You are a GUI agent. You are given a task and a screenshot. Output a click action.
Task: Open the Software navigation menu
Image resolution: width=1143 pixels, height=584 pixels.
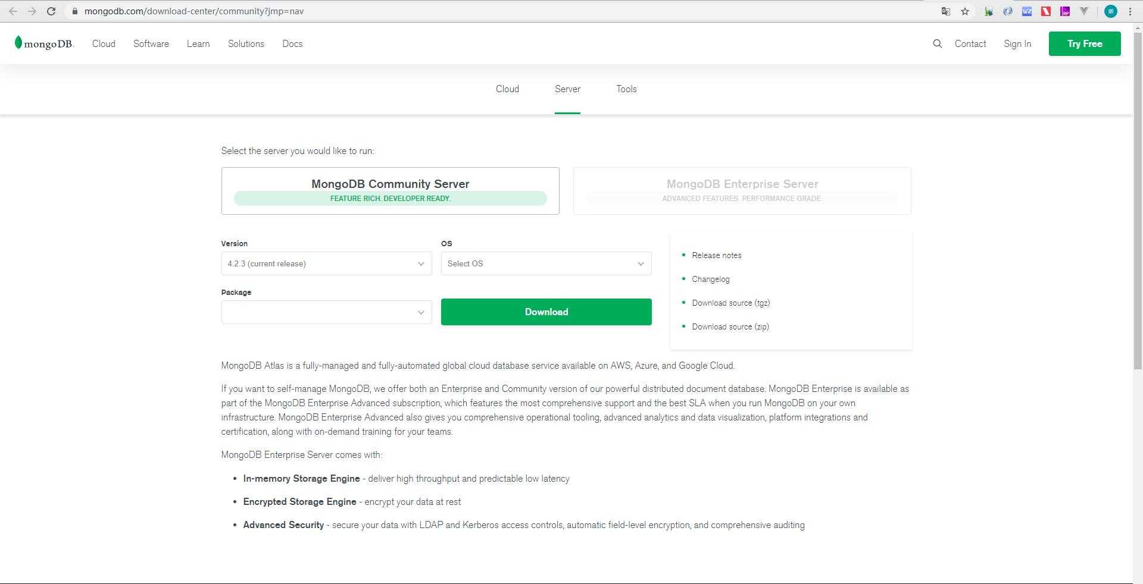[151, 44]
